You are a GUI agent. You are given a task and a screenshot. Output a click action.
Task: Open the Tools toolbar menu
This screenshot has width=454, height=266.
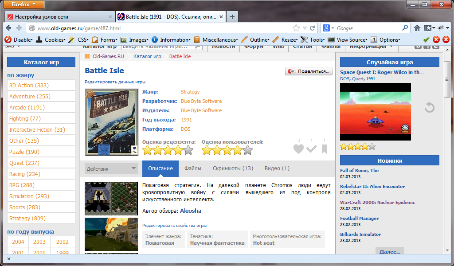coord(313,39)
